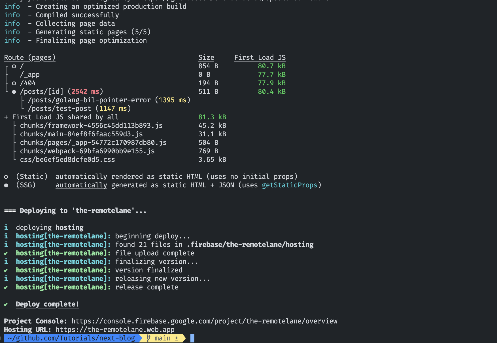
Task: Click the hollow circle Static legend marker
Action: [6, 177]
